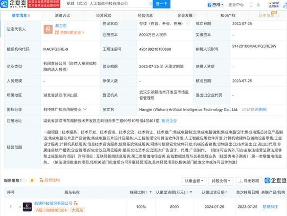Click the orange badge icon next to 股东信息
The image size is (287, 216).
tap(32, 181)
